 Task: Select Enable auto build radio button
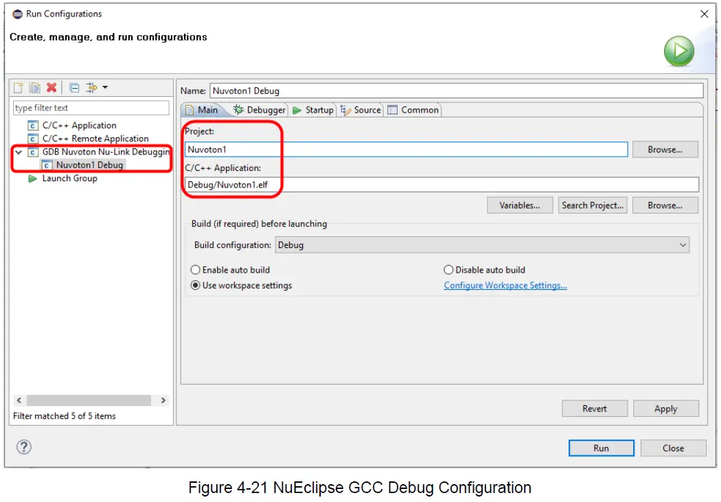pos(196,270)
